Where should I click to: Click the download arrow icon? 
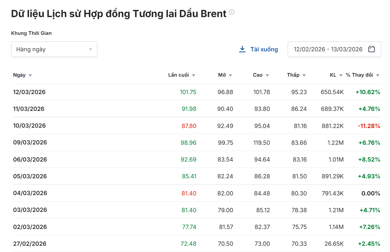[242, 49]
